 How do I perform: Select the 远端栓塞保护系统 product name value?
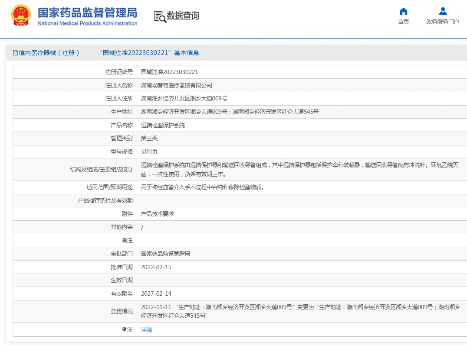coord(163,125)
